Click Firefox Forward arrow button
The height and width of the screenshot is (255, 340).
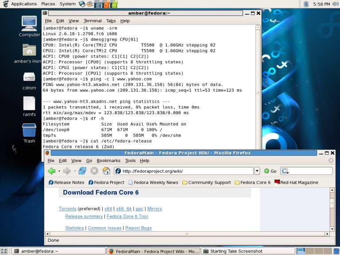[67, 171]
